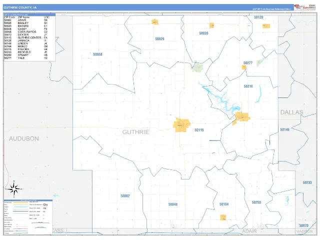Click the 50128 ZIP label at the map top
The width and height of the screenshot is (320, 240).
258,17
